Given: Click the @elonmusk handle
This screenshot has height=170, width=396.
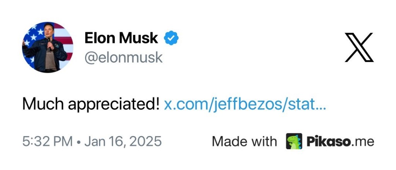Looking at the screenshot, I should click(x=123, y=57).
